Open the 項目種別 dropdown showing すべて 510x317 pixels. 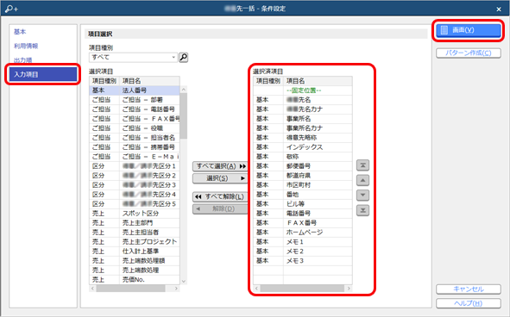[x=133, y=57]
